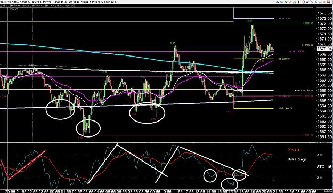
Task: Open the green bar chart icon
Action: (x=295, y=2)
